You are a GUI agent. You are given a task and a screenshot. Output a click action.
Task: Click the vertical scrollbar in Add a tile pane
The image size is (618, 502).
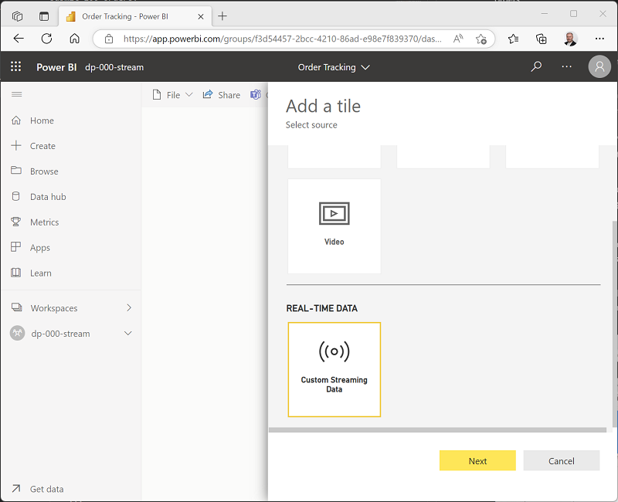[x=614, y=323]
